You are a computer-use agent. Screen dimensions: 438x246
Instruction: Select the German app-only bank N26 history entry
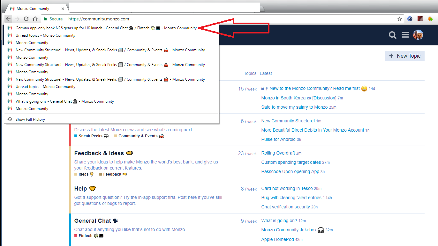click(x=106, y=28)
